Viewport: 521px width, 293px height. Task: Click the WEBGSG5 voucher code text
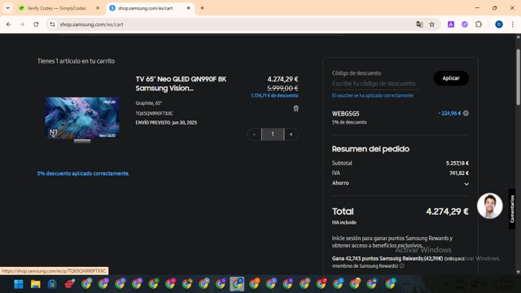(x=345, y=114)
